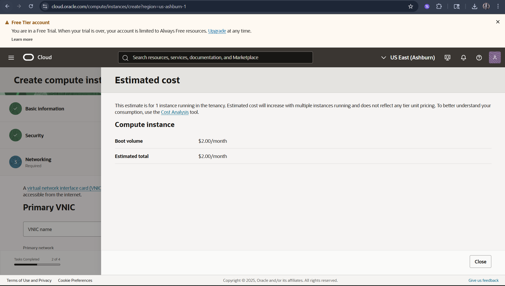Close the Estimated cost panel

click(480, 262)
